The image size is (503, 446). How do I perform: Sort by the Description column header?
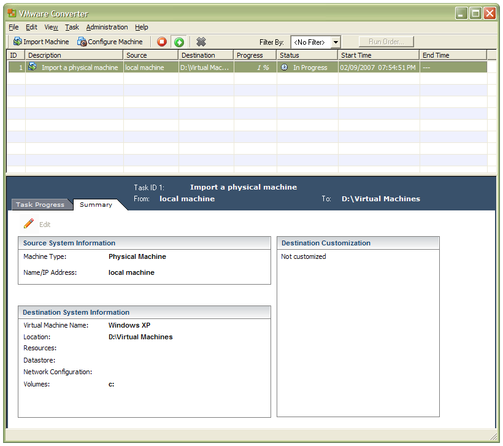74,55
